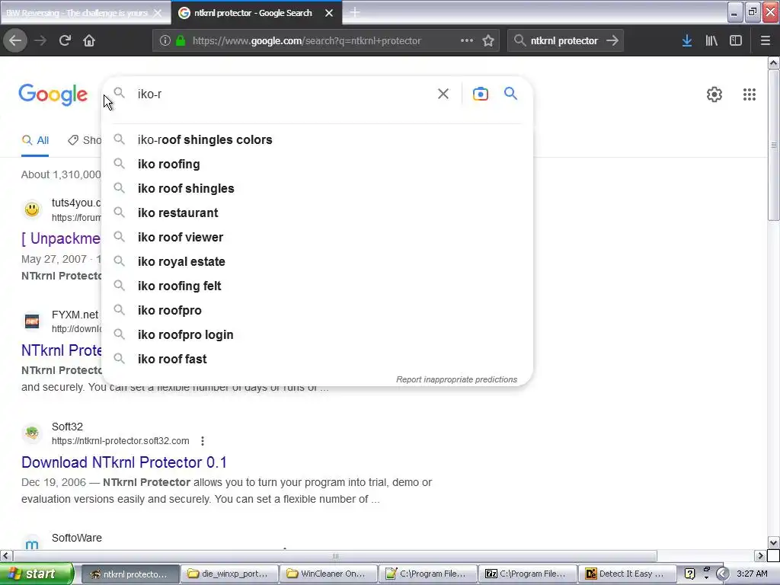The width and height of the screenshot is (780, 585).
Task: Click the ntkrnl protector taskbar button
Action: (129, 574)
